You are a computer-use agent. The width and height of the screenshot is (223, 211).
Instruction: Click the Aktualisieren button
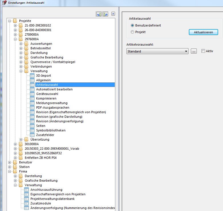(203, 32)
